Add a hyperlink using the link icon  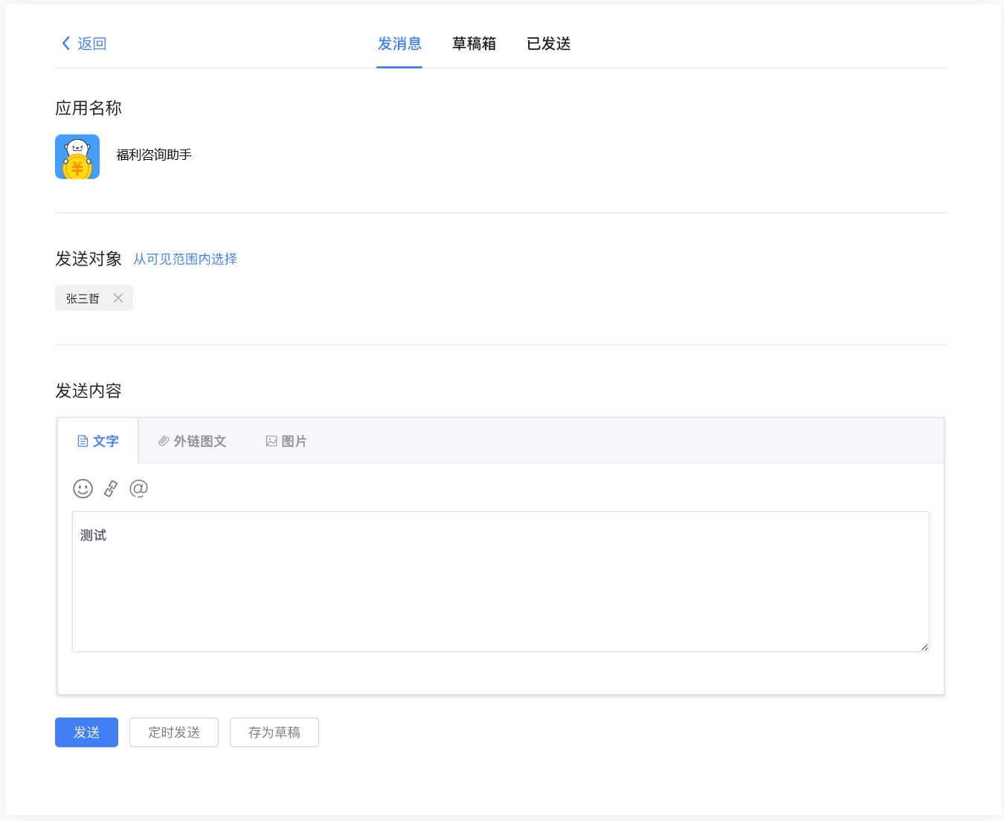coord(110,489)
